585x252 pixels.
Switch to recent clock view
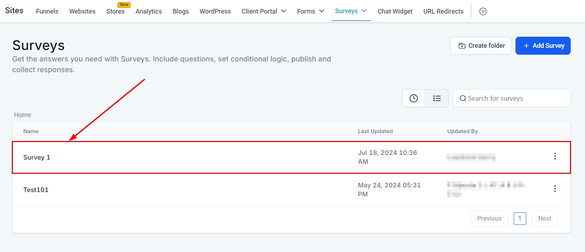coord(414,98)
